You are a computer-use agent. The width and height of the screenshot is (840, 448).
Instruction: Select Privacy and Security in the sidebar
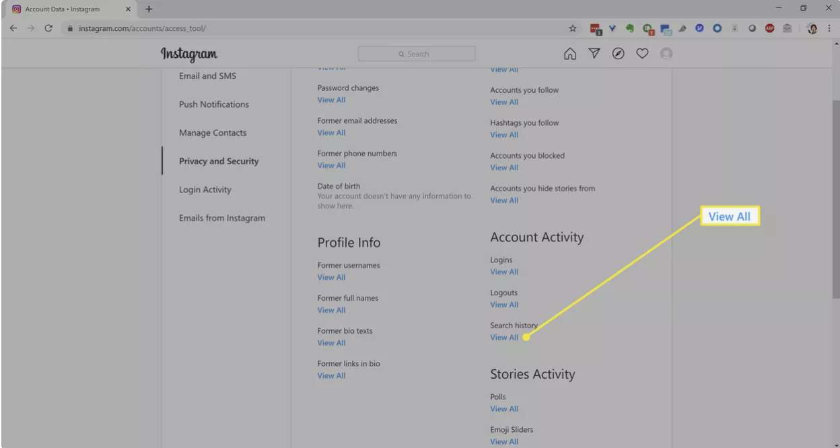pos(219,161)
